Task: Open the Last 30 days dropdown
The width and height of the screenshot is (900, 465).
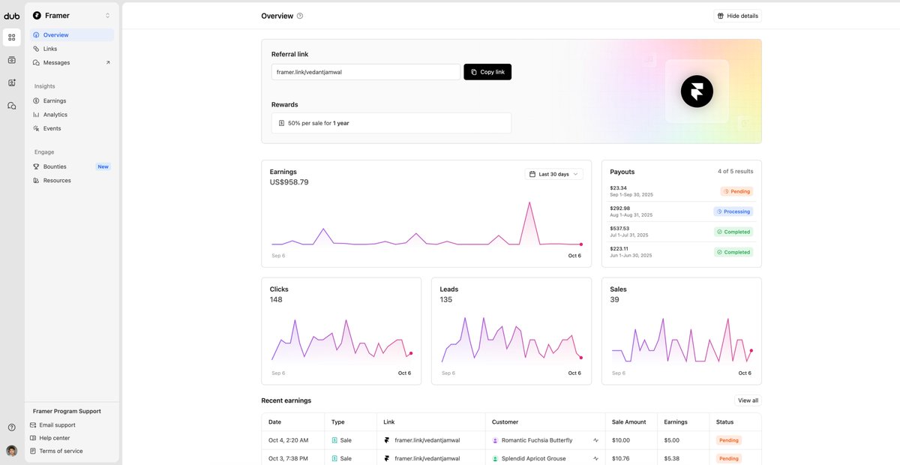Action: click(x=553, y=174)
